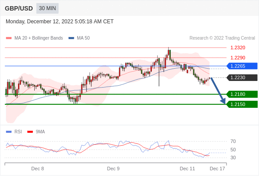Click the red 9MA legend swatch
This screenshot has width=259, height=176.
tap(30, 132)
